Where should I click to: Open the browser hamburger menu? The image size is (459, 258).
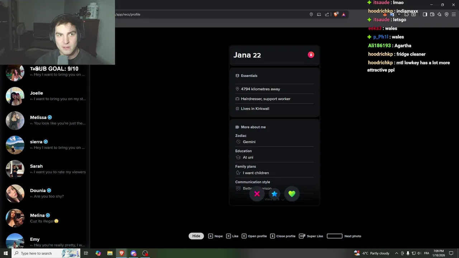coord(454,14)
